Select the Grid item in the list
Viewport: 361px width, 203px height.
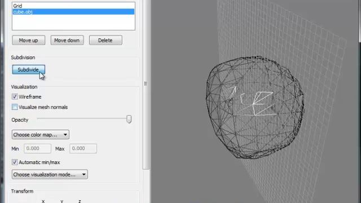(x=73, y=6)
